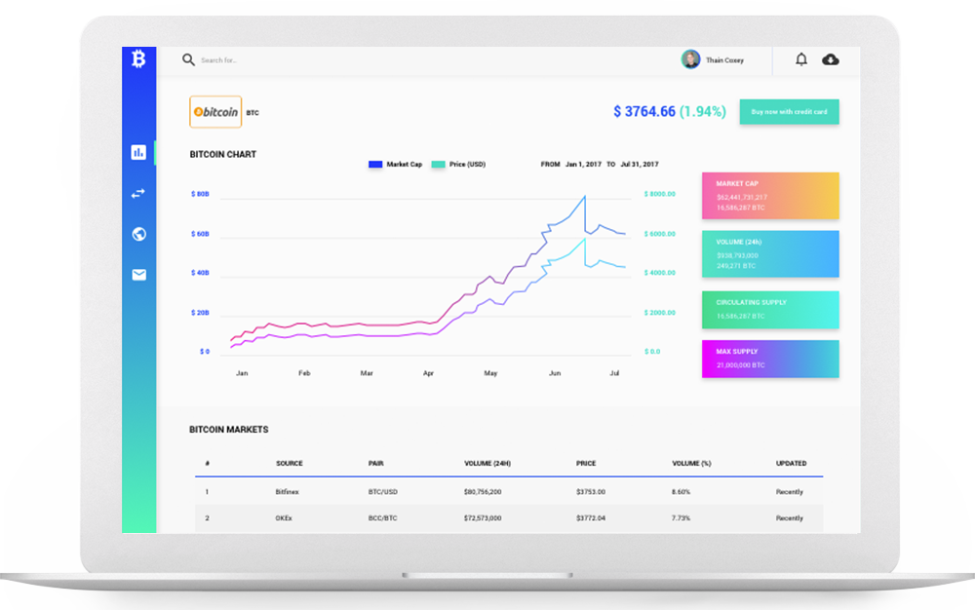
Task: Click the Market Cap gradient card
Action: pyautogui.click(x=770, y=196)
